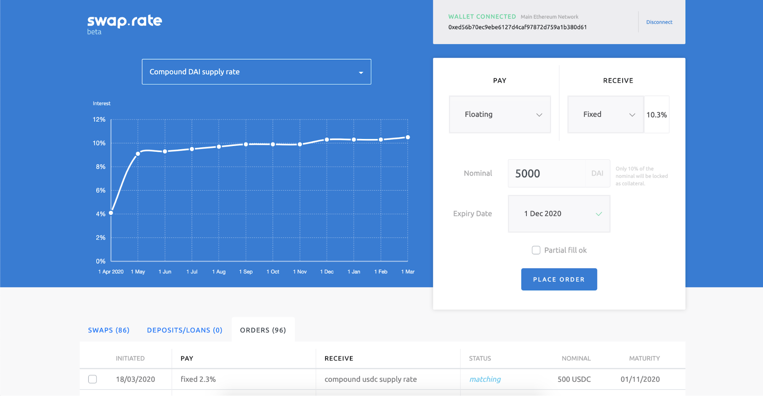Open the Expiry Date 1 Dec 2020 selector
The image size is (763, 396).
(x=559, y=214)
